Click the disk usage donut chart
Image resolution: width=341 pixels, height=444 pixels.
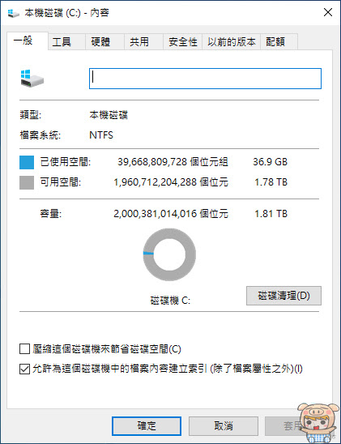(x=169, y=254)
